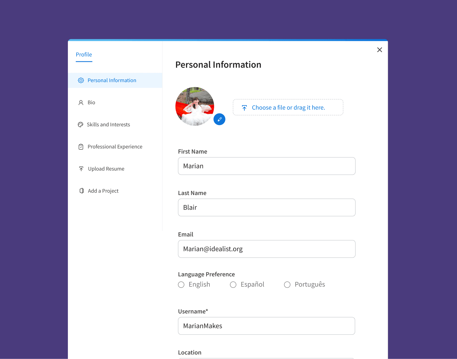The width and height of the screenshot is (457, 359).
Task: Click the First Name input field
Action: (x=267, y=166)
